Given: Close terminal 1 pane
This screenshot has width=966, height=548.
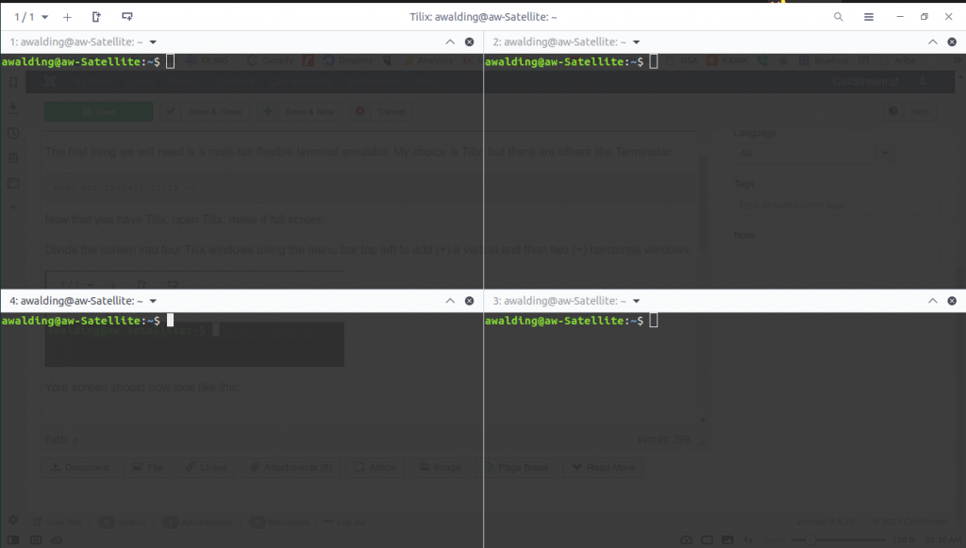Looking at the screenshot, I should point(470,42).
